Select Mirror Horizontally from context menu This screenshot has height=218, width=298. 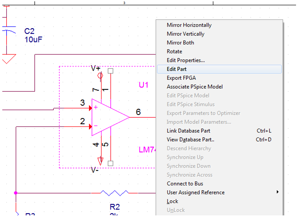click(189, 25)
